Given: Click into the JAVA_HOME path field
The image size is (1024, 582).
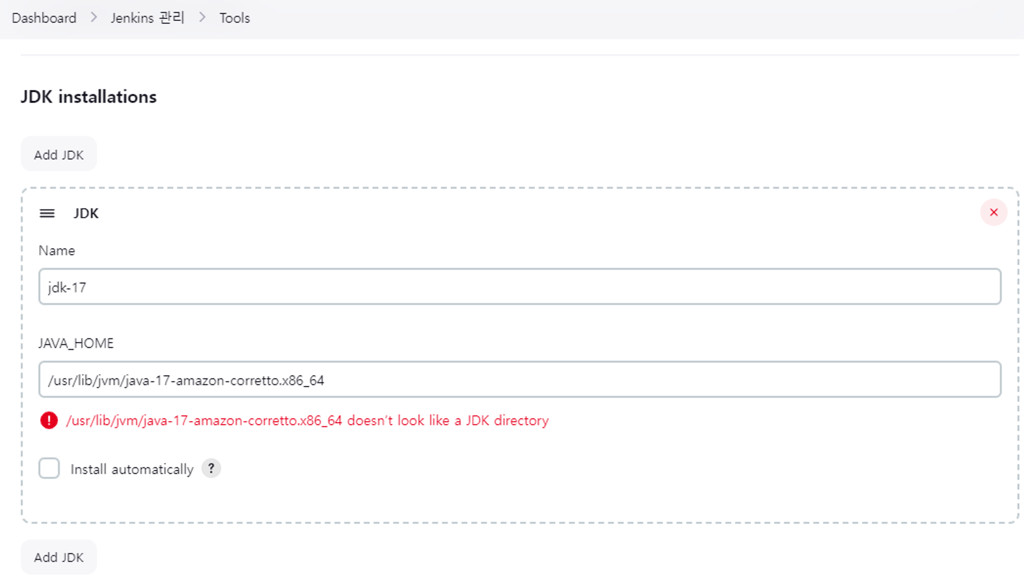Looking at the screenshot, I should [x=519, y=379].
